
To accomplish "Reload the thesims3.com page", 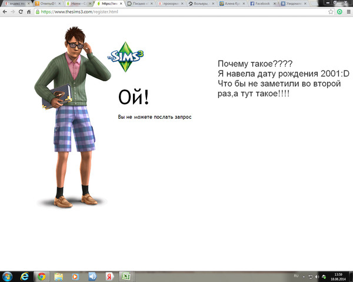I will [21, 12].
